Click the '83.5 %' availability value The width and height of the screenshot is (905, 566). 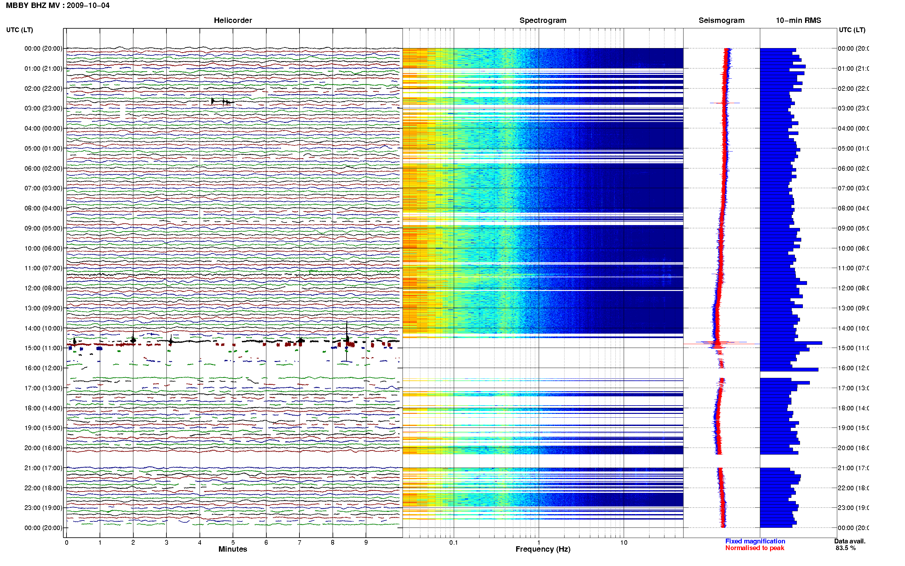click(845, 548)
